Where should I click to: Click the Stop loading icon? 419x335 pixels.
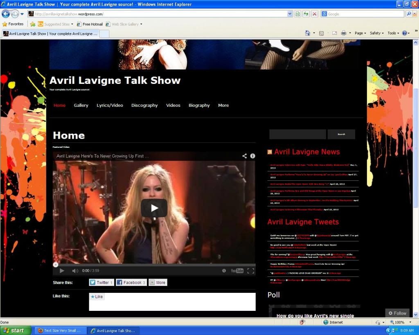coord(314,14)
